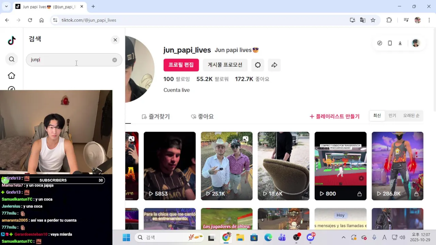
Task: Sort videos by 인기
Action: click(392, 116)
